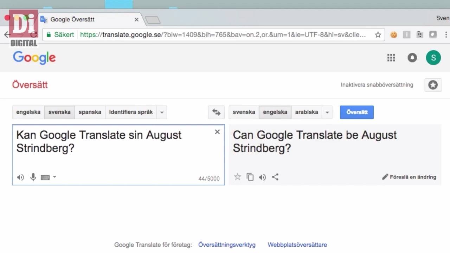Viewport: 450px width, 253px height.
Task: Open Google notifications bell
Action: point(412,58)
